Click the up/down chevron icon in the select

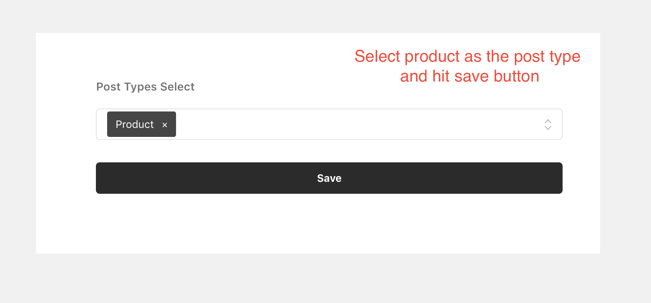pos(548,125)
